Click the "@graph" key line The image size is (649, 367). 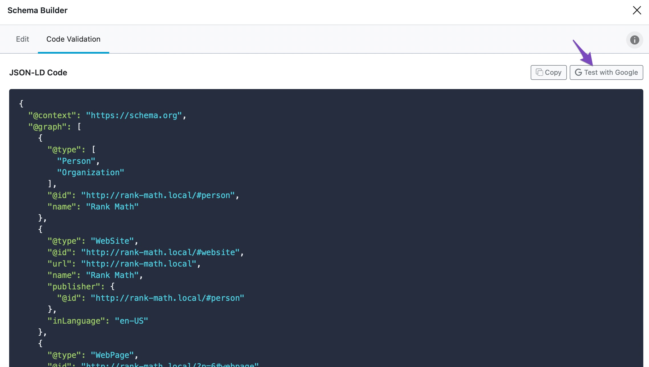coord(55,127)
